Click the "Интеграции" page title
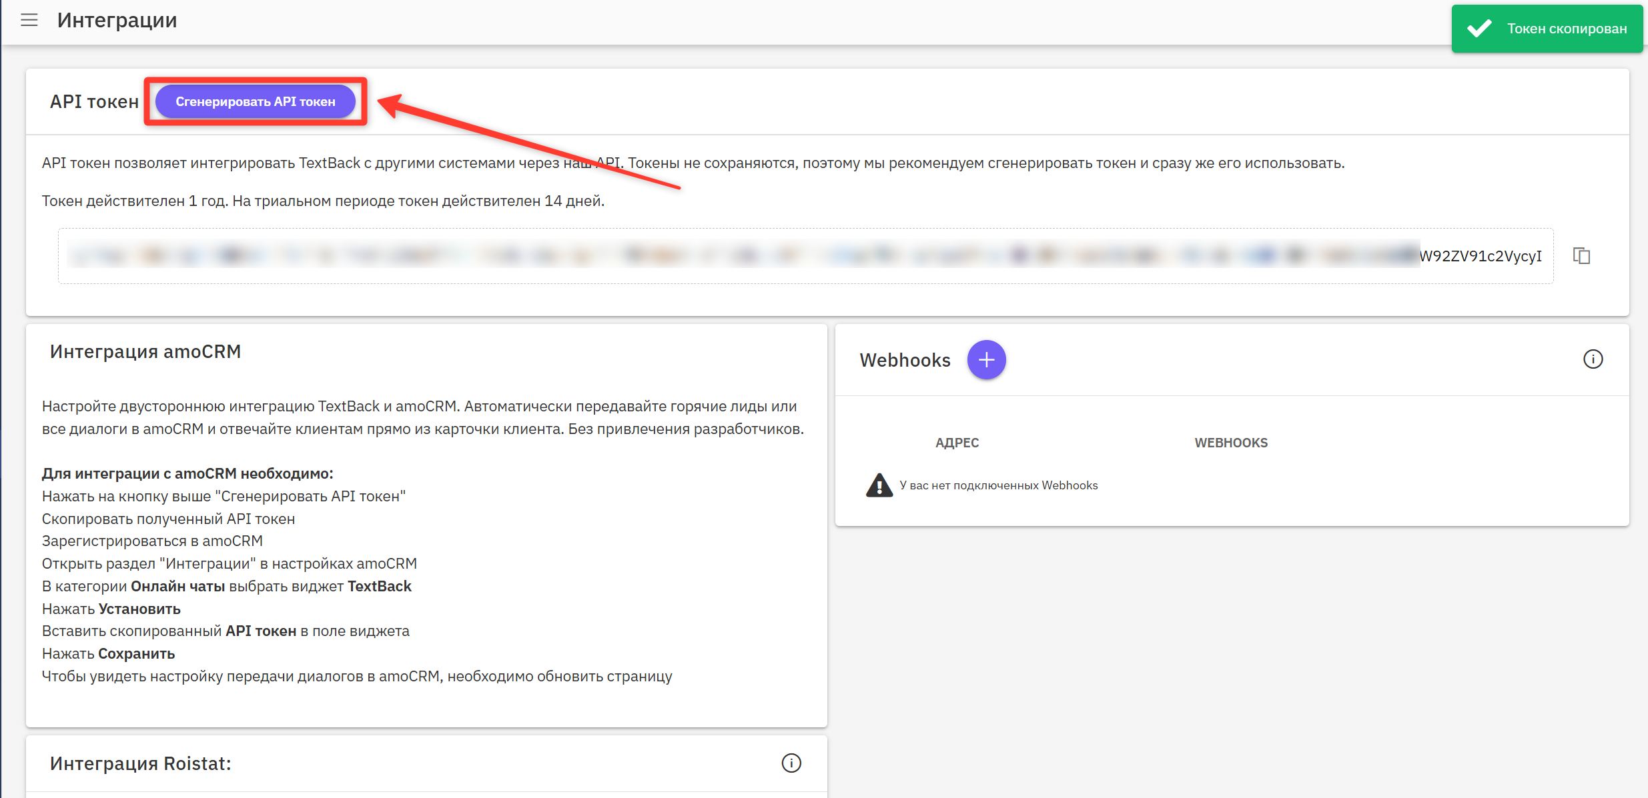Screen dimensions: 1648x798 [117, 20]
